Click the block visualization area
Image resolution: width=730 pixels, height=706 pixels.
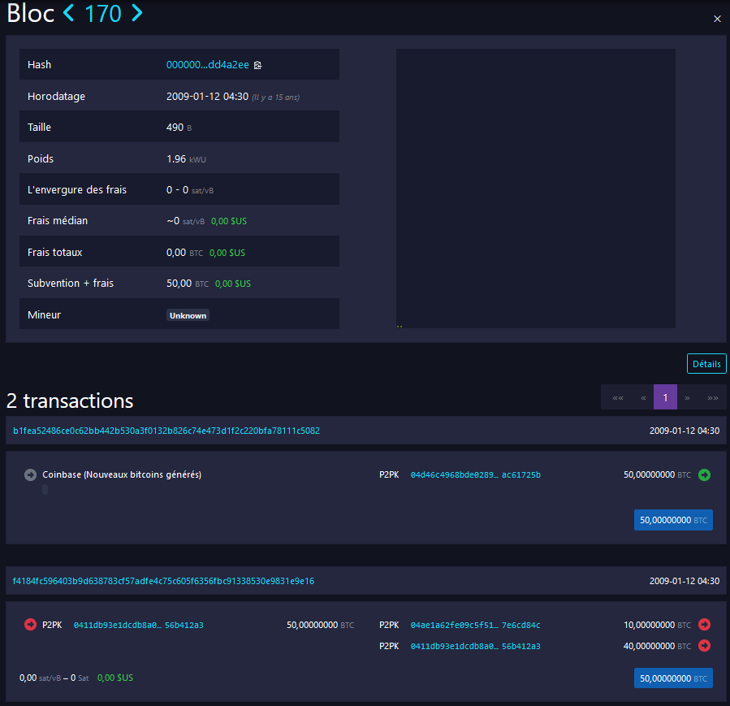[535, 188]
